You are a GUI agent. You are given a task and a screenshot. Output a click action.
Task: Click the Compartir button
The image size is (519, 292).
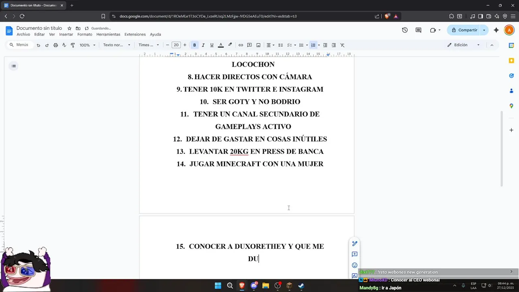point(464,30)
